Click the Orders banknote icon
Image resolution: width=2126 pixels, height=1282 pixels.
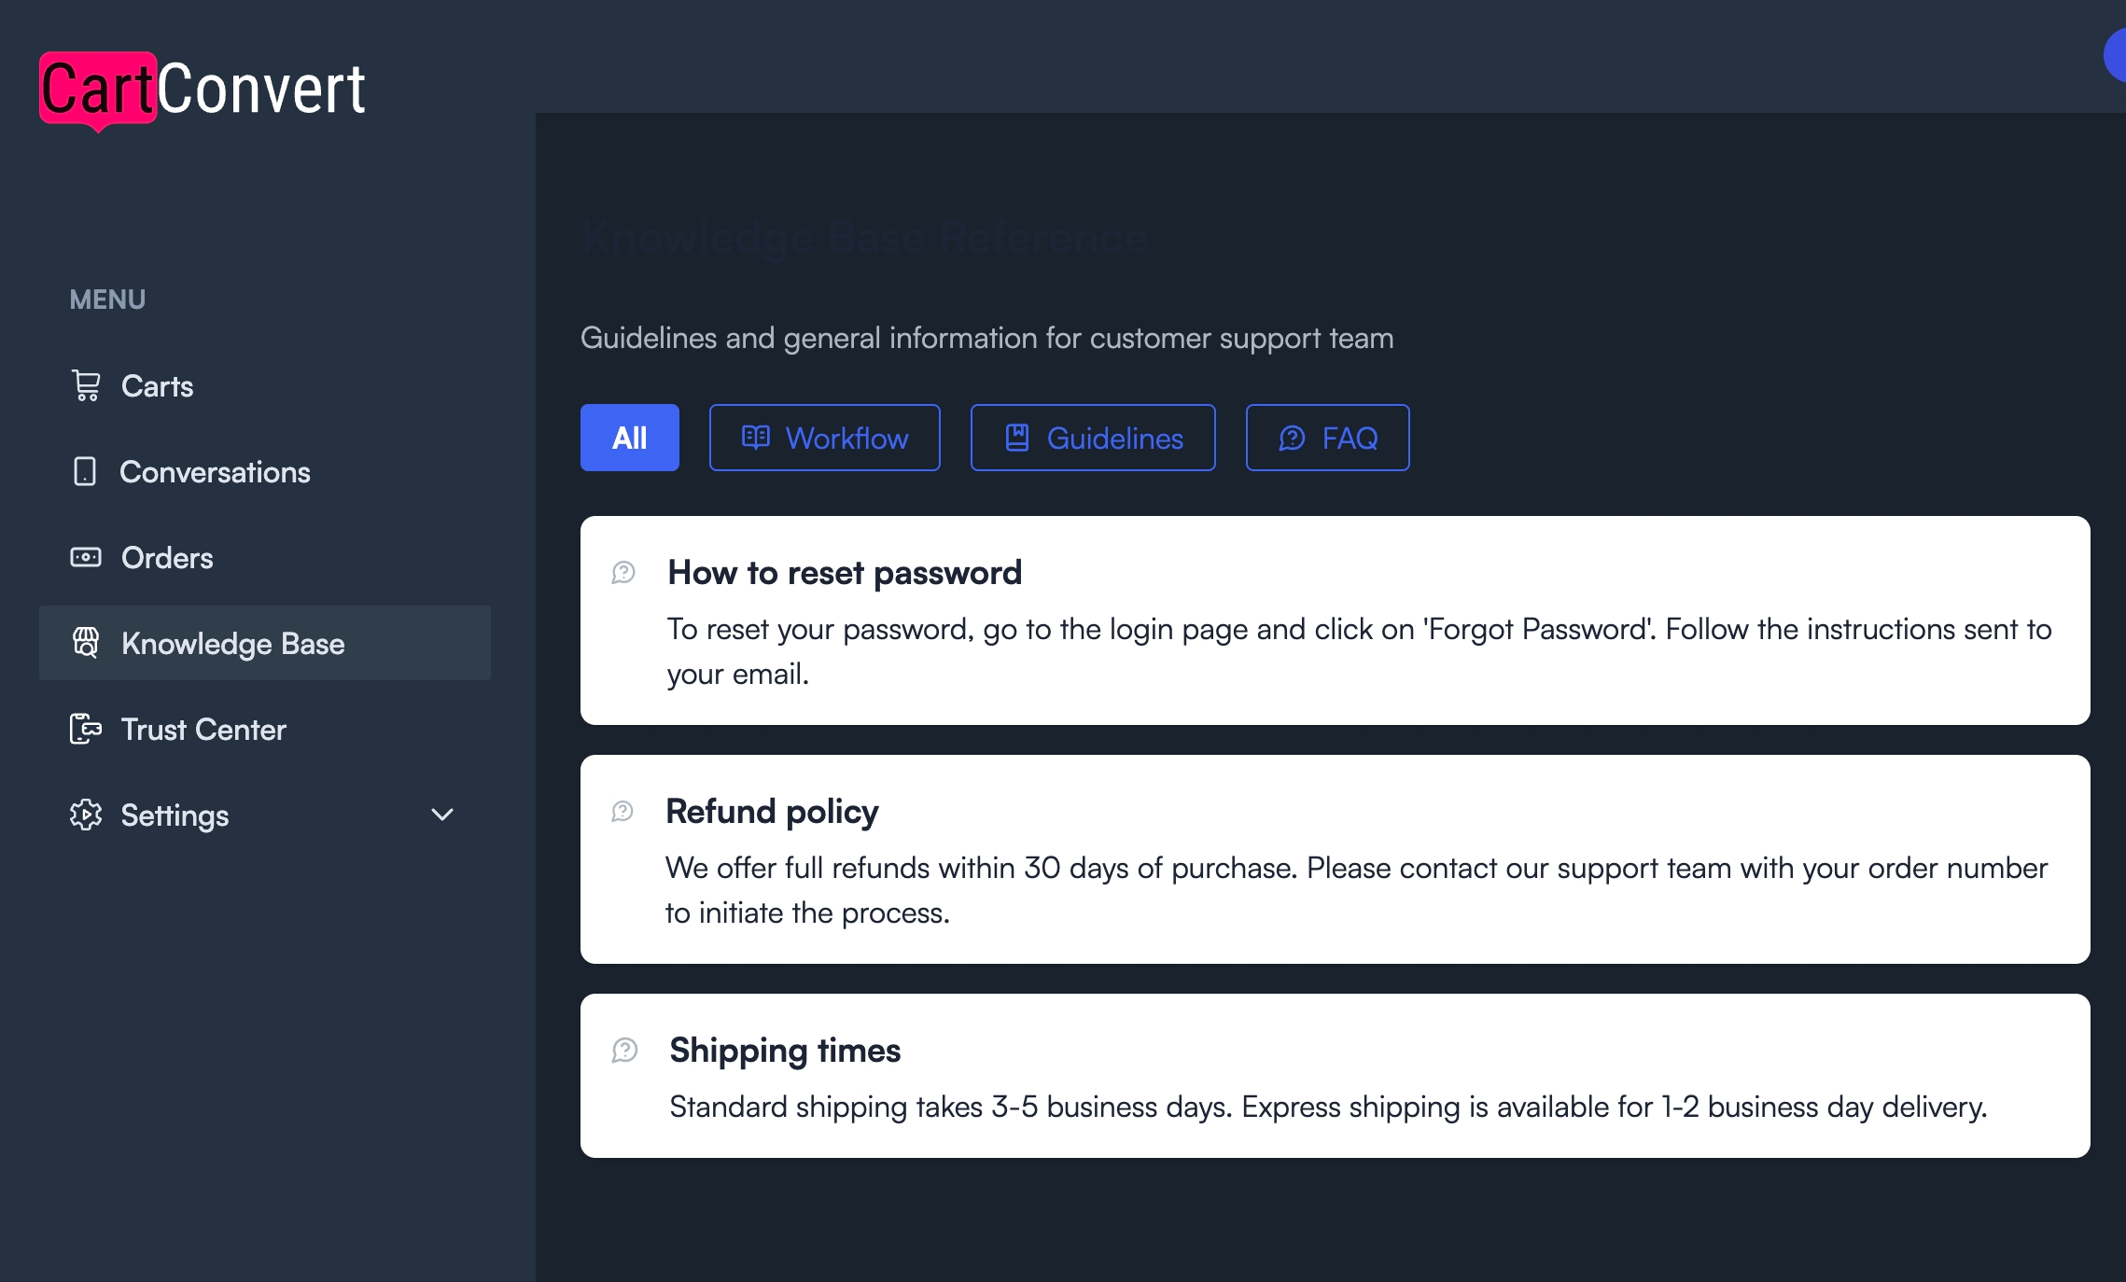pyautogui.click(x=86, y=557)
